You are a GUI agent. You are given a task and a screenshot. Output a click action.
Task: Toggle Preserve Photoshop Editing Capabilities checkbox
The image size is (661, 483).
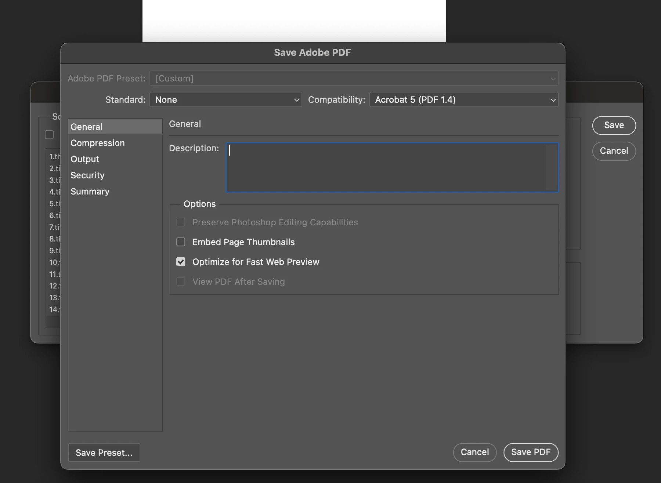click(x=181, y=222)
